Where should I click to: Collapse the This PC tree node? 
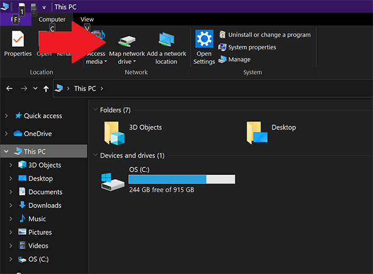6,152
